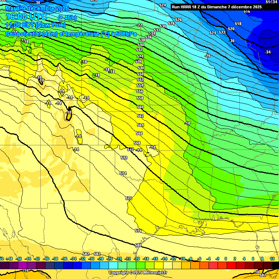Click the Copyright 2025 Meteociel.fr text
Image resolution: width=279 pixels, height=279 pixels.
[138, 272]
